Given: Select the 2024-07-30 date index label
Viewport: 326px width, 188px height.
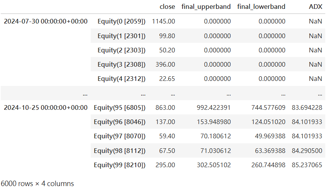Looking at the screenshot, I should pos(46,21).
